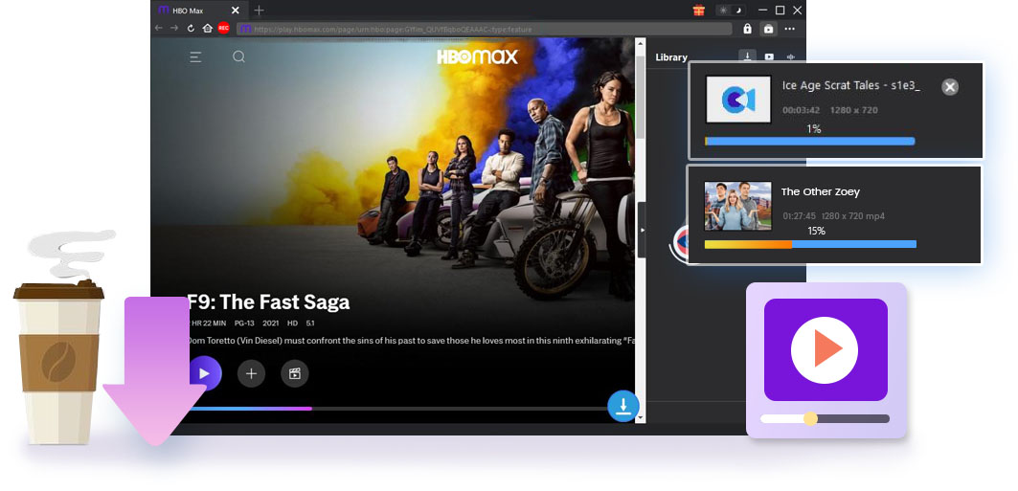Click The Other Zoey title

[820, 191]
